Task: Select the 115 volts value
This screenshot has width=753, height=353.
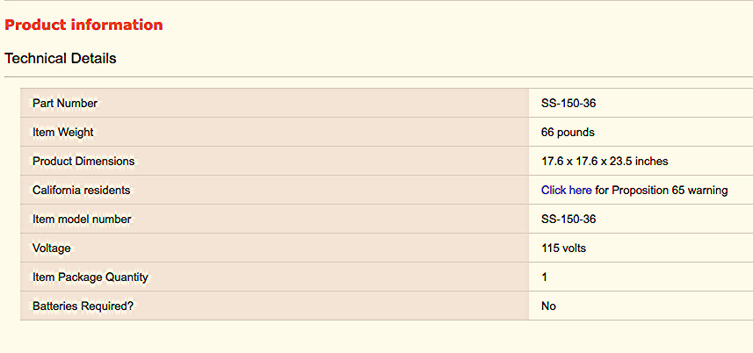Action: tap(563, 248)
